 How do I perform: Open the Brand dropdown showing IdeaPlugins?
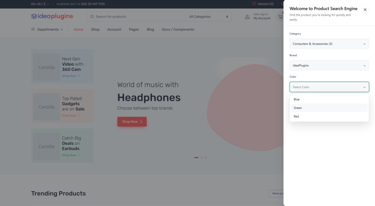(x=329, y=65)
